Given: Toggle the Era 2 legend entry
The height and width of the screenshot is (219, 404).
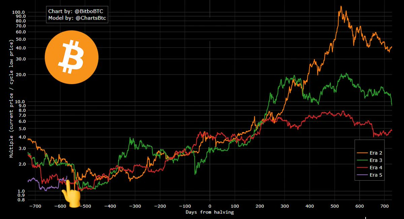Looking at the screenshot, I should click(x=370, y=153).
